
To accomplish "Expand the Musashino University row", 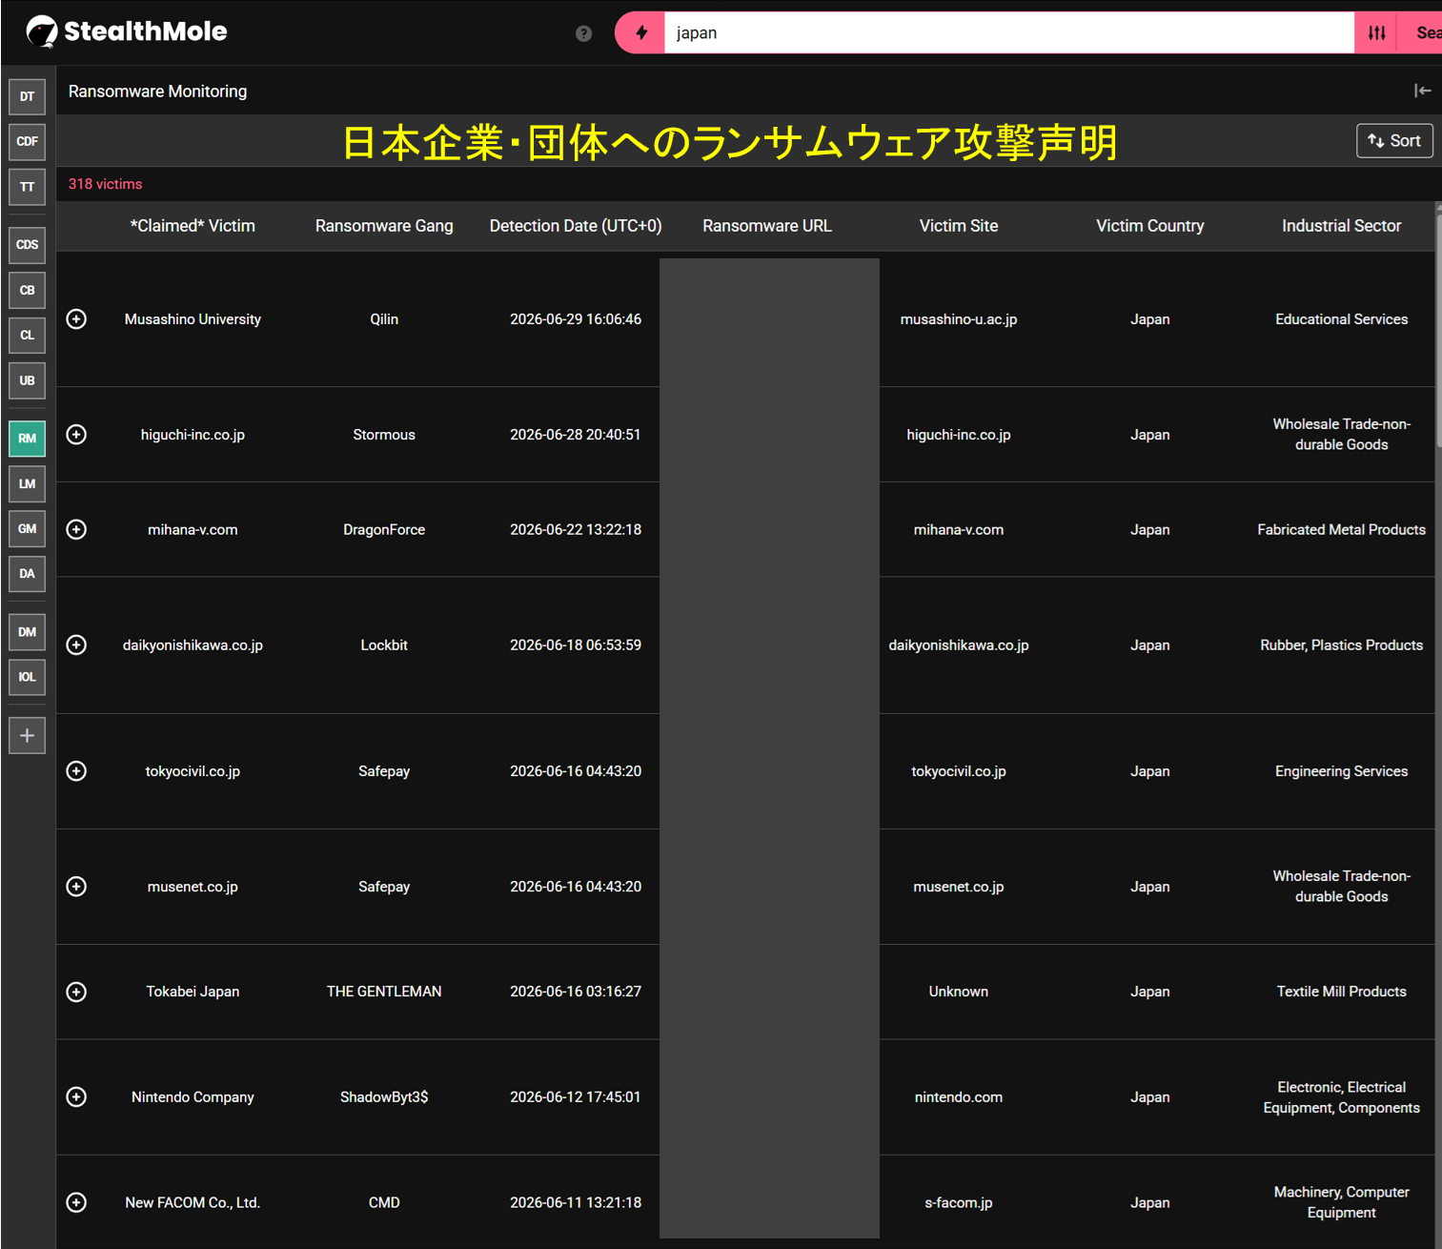I will click(76, 318).
